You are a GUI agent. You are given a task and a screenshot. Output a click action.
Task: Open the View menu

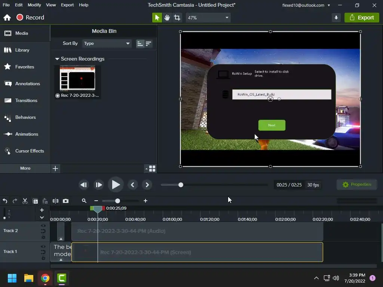click(51, 5)
